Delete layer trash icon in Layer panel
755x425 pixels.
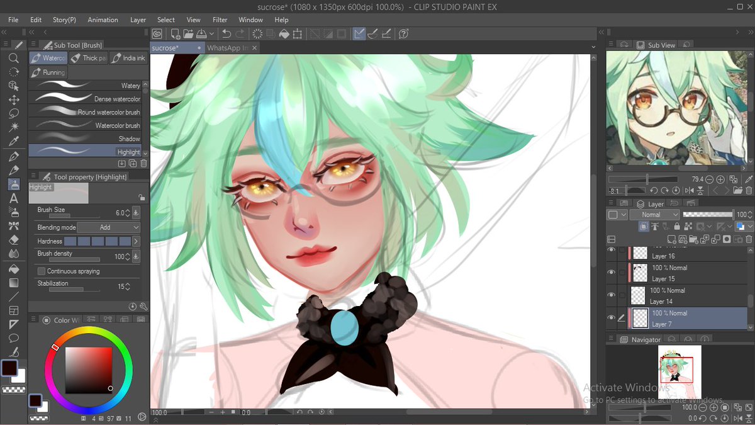click(749, 239)
